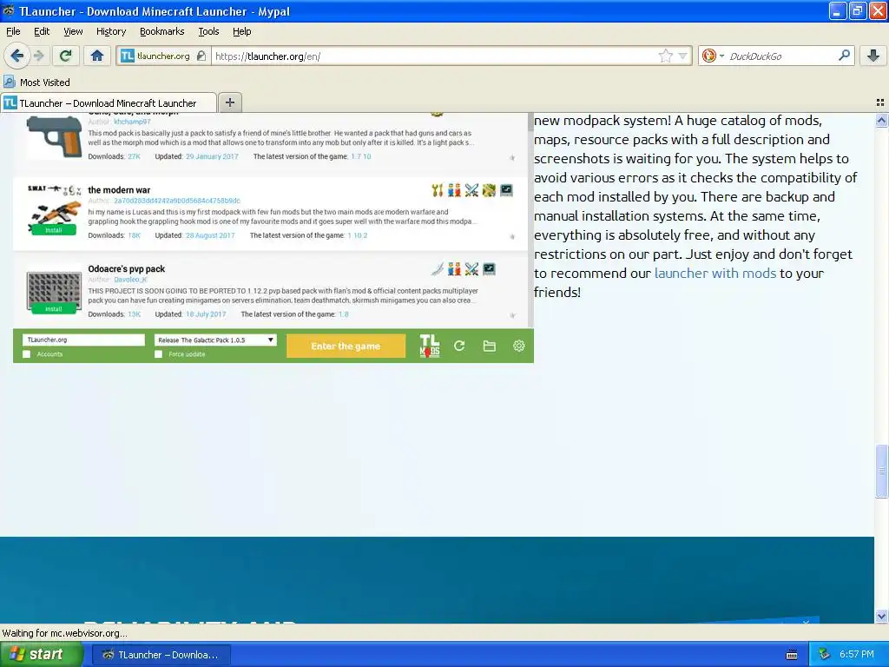Screen dimensions: 889x667
Task: Open the Edit menu
Action: tap(42, 31)
